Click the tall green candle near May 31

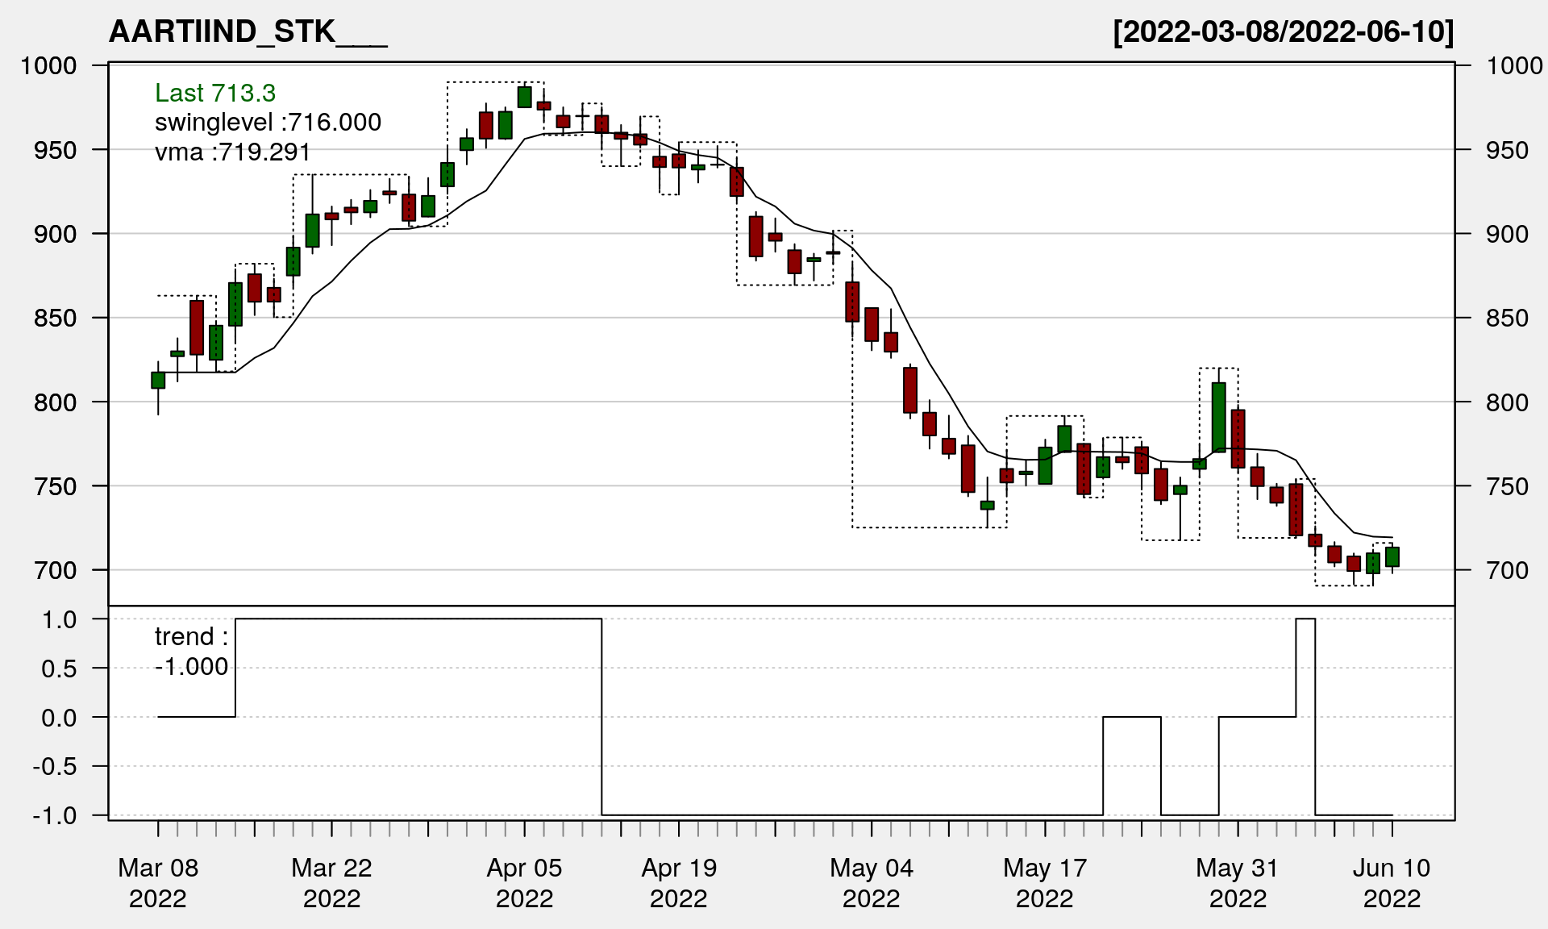pyautogui.click(x=1219, y=417)
